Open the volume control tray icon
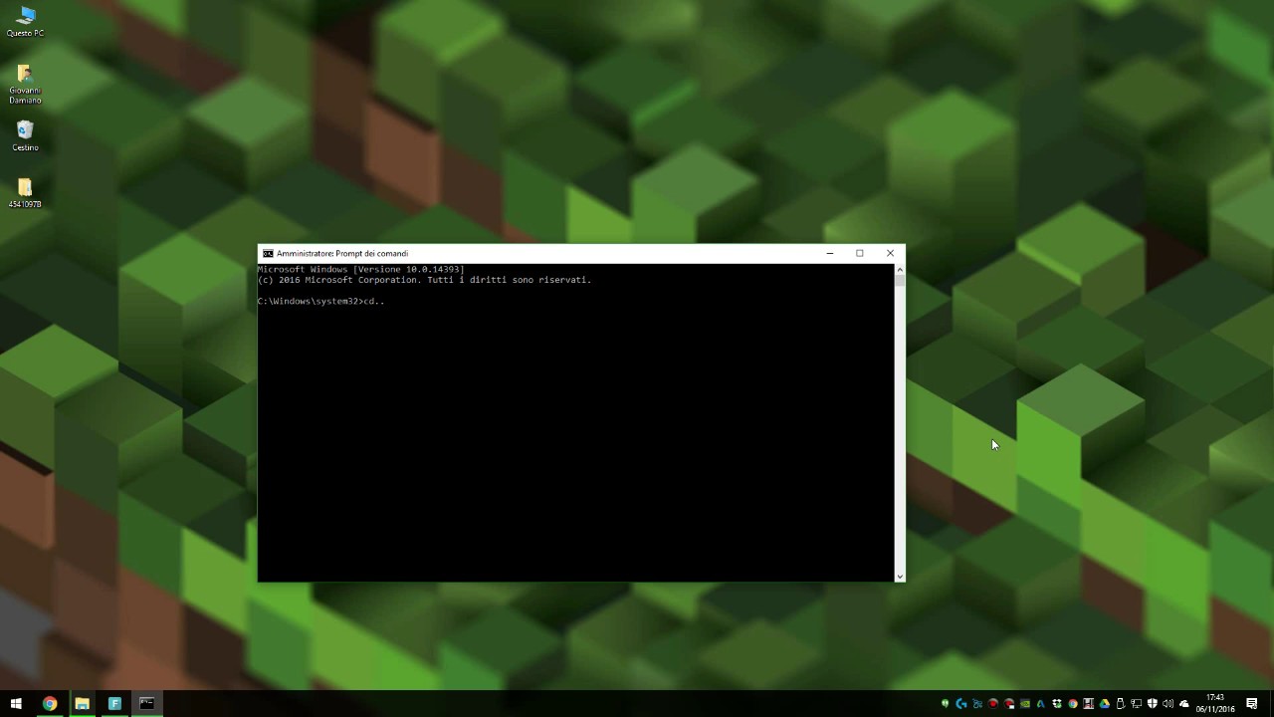The height and width of the screenshot is (717, 1274). (1168, 704)
